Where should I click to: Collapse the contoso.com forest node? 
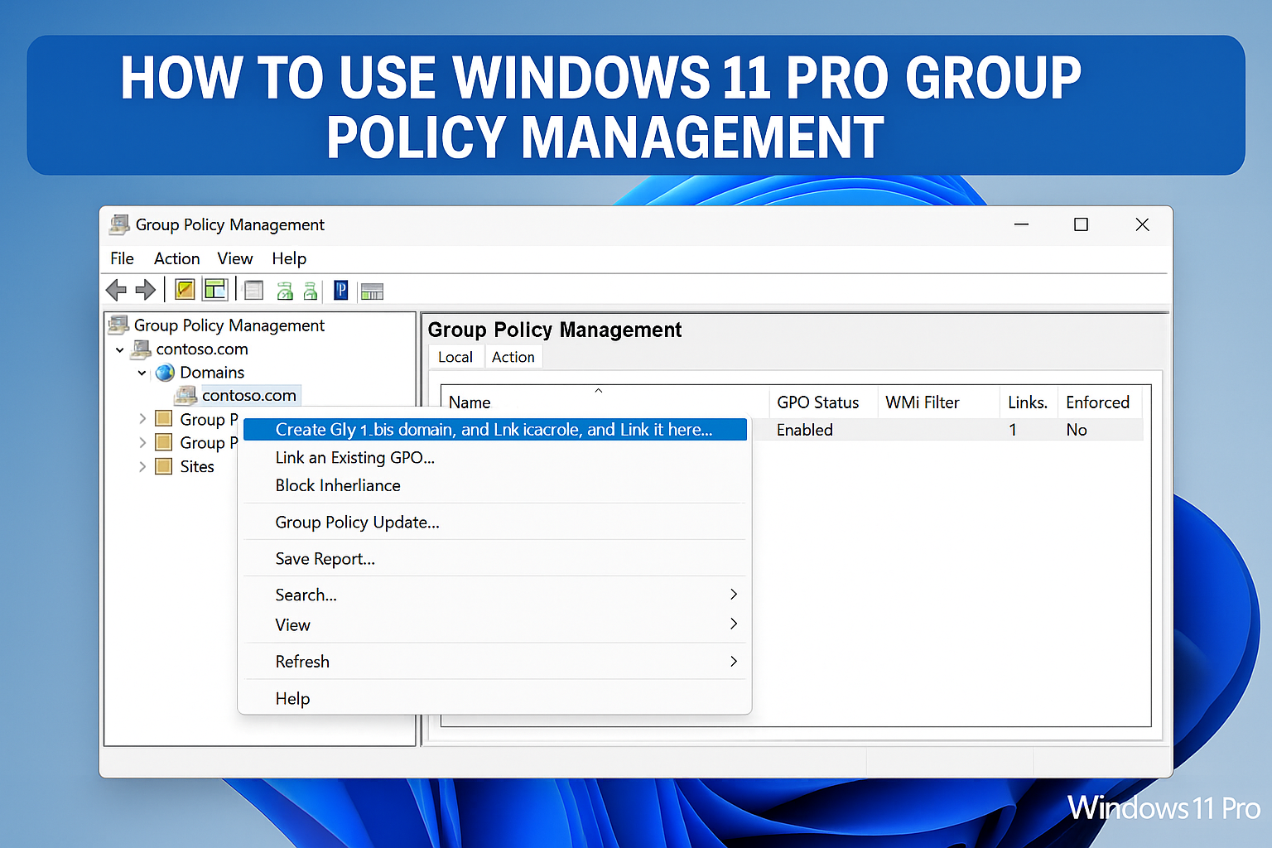tap(120, 349)
